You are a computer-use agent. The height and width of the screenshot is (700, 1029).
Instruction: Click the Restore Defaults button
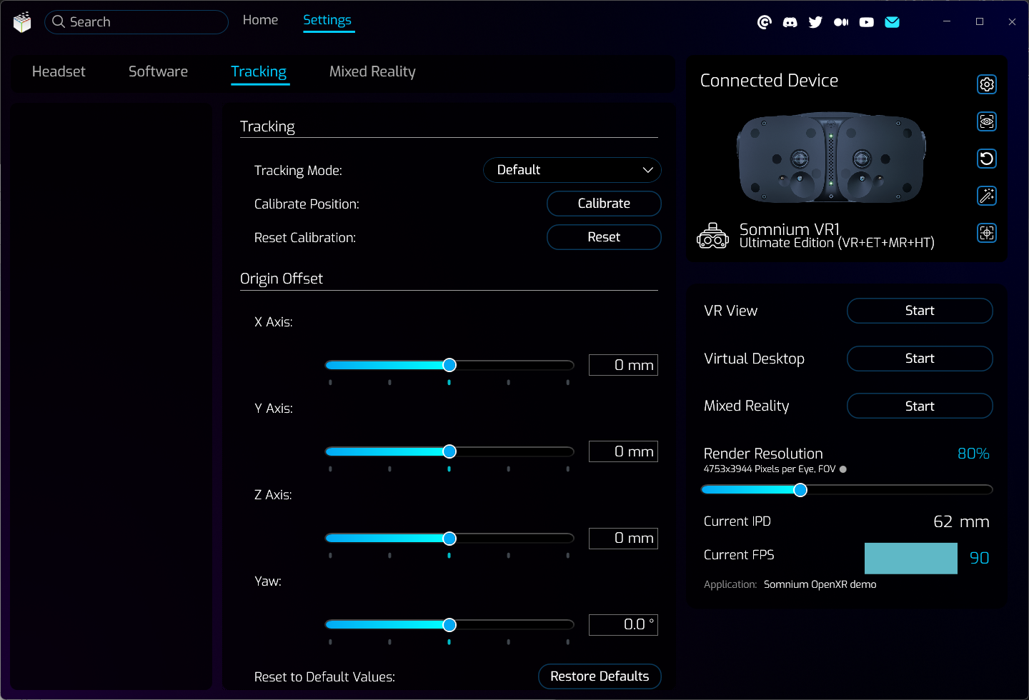600,676
